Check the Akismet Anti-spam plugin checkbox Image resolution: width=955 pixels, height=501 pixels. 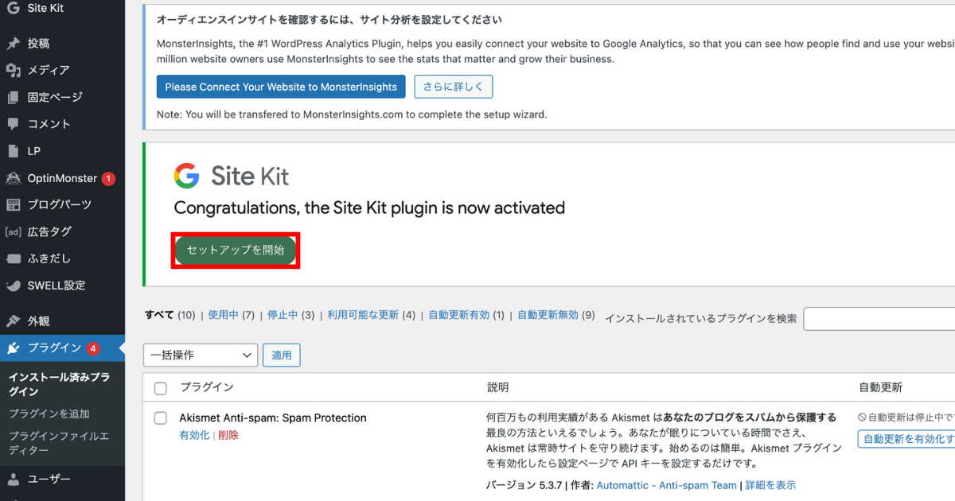161,418
